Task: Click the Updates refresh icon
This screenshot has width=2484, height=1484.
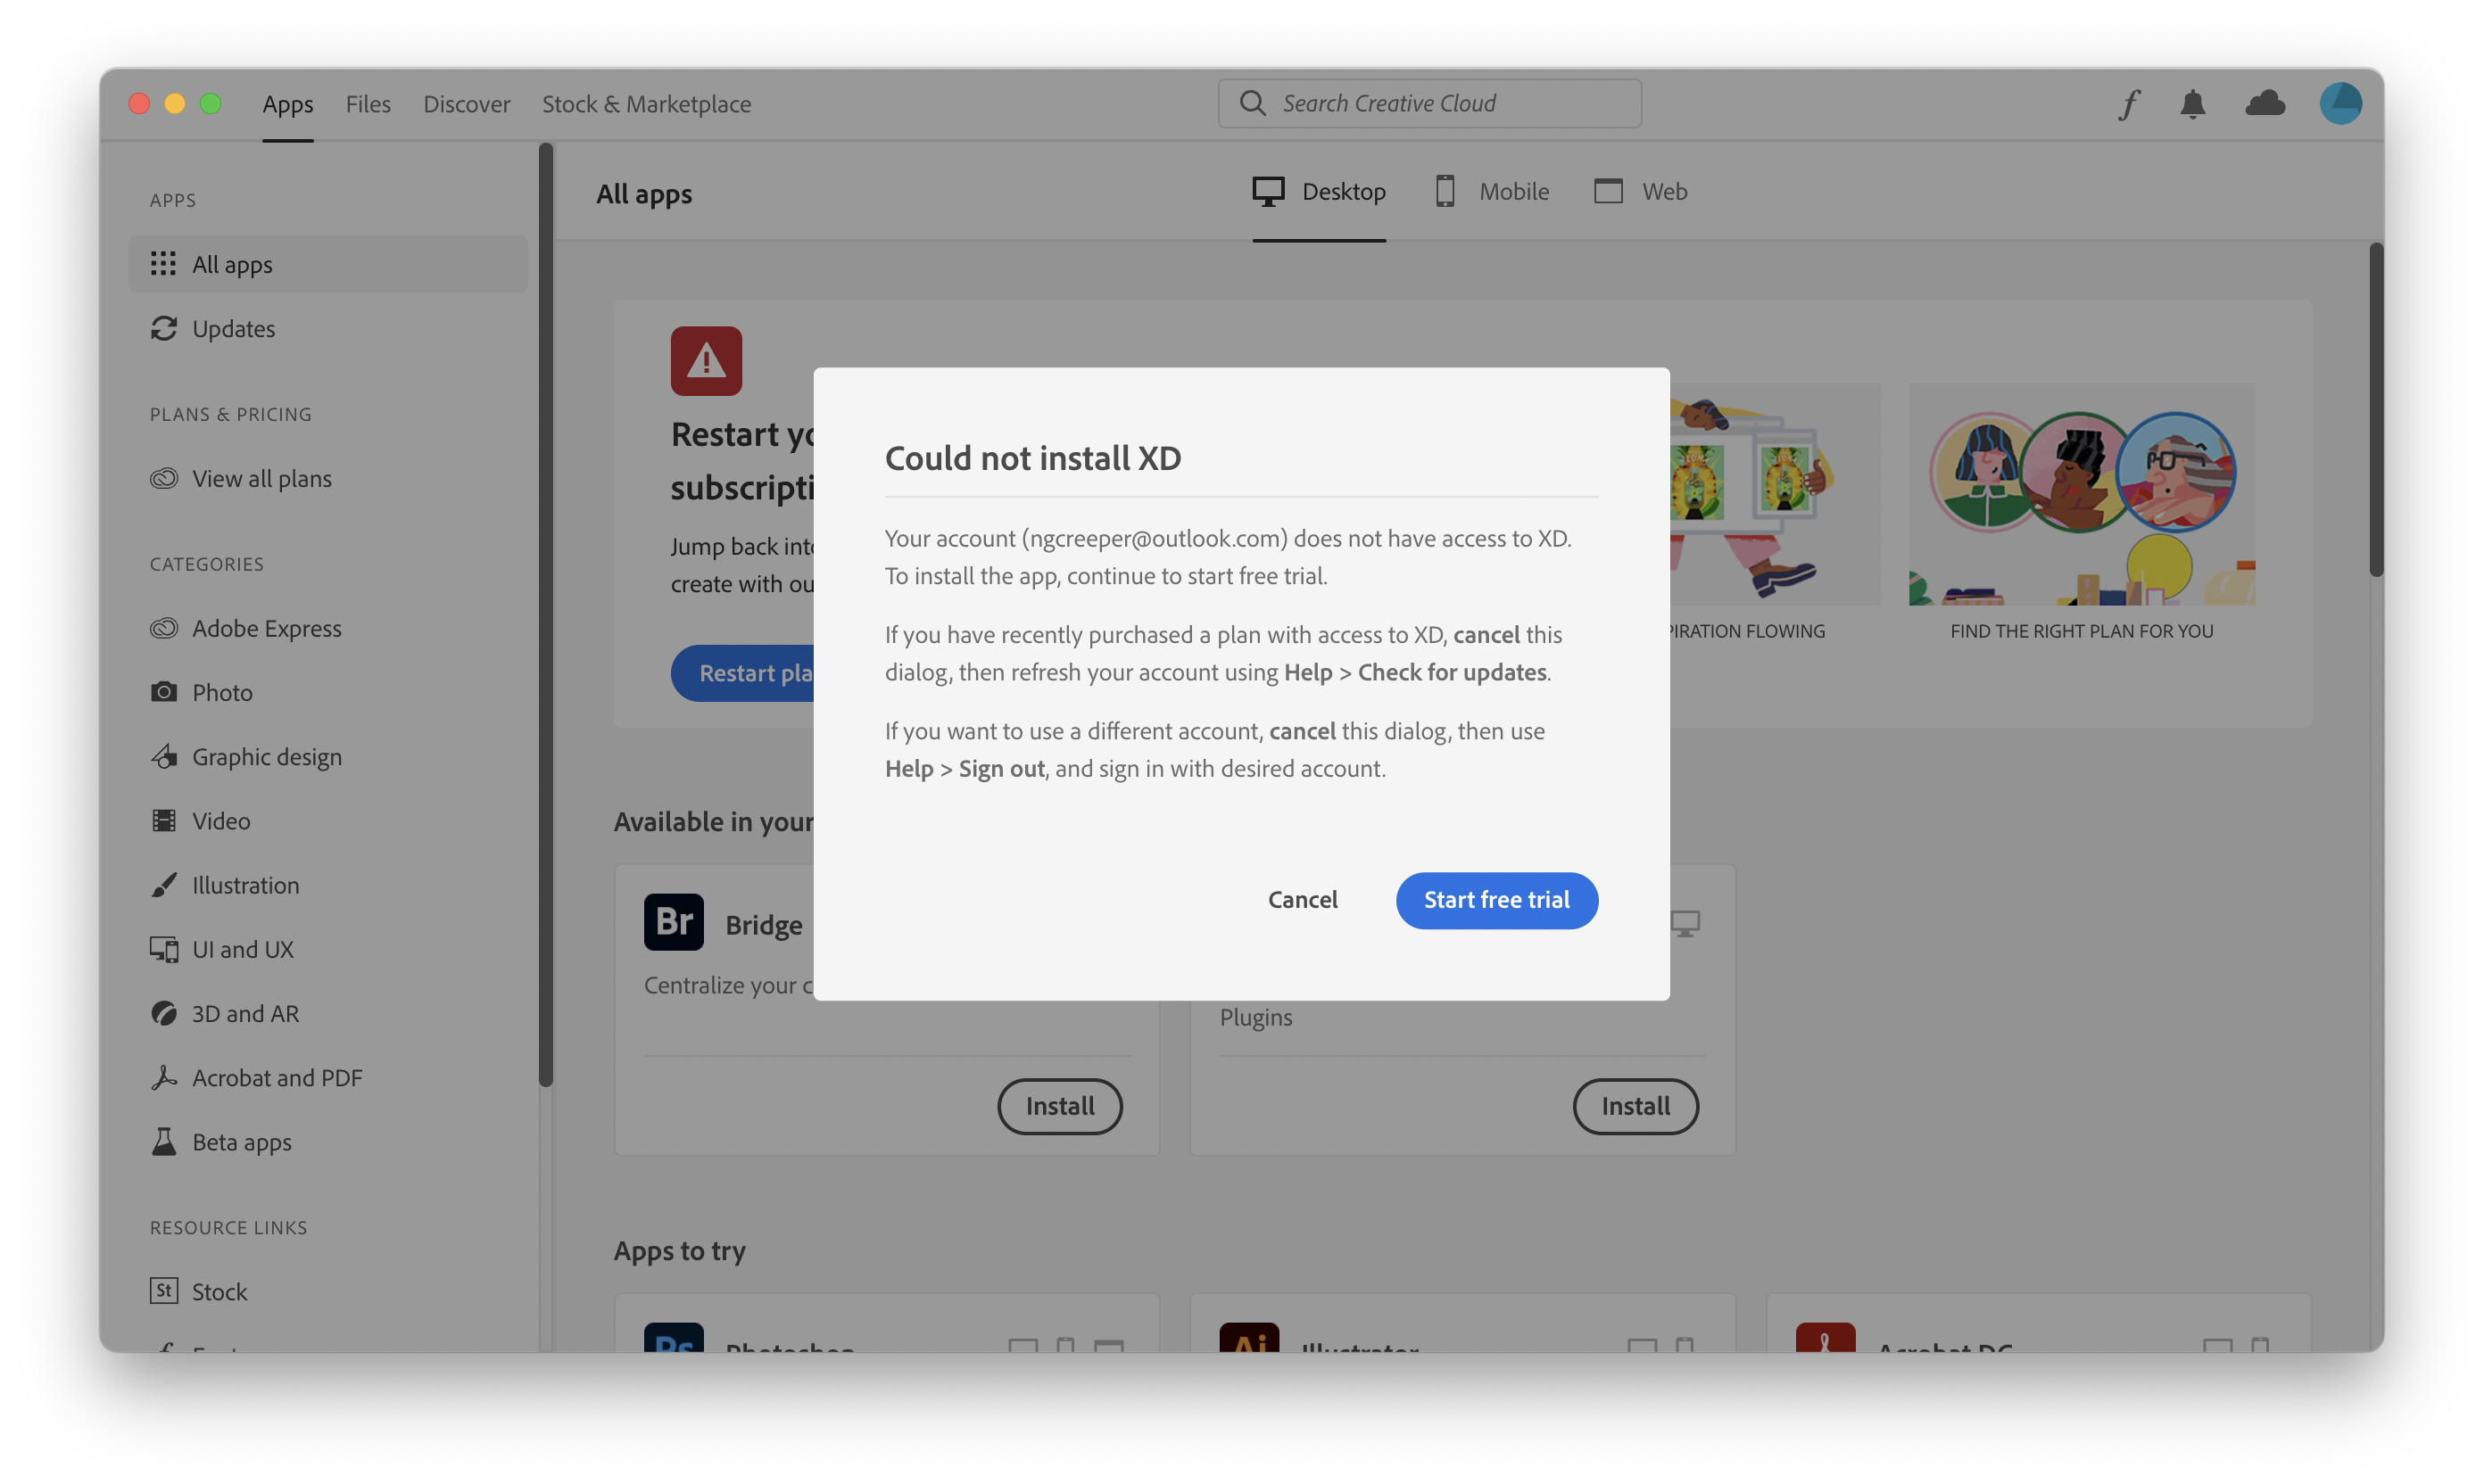Action: (164, 326)
